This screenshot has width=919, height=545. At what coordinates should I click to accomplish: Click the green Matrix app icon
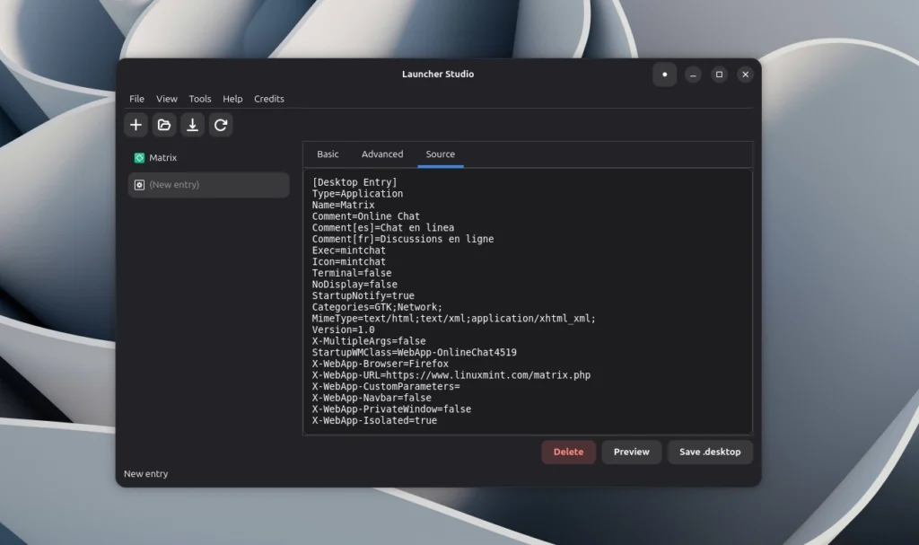(140, 157)
